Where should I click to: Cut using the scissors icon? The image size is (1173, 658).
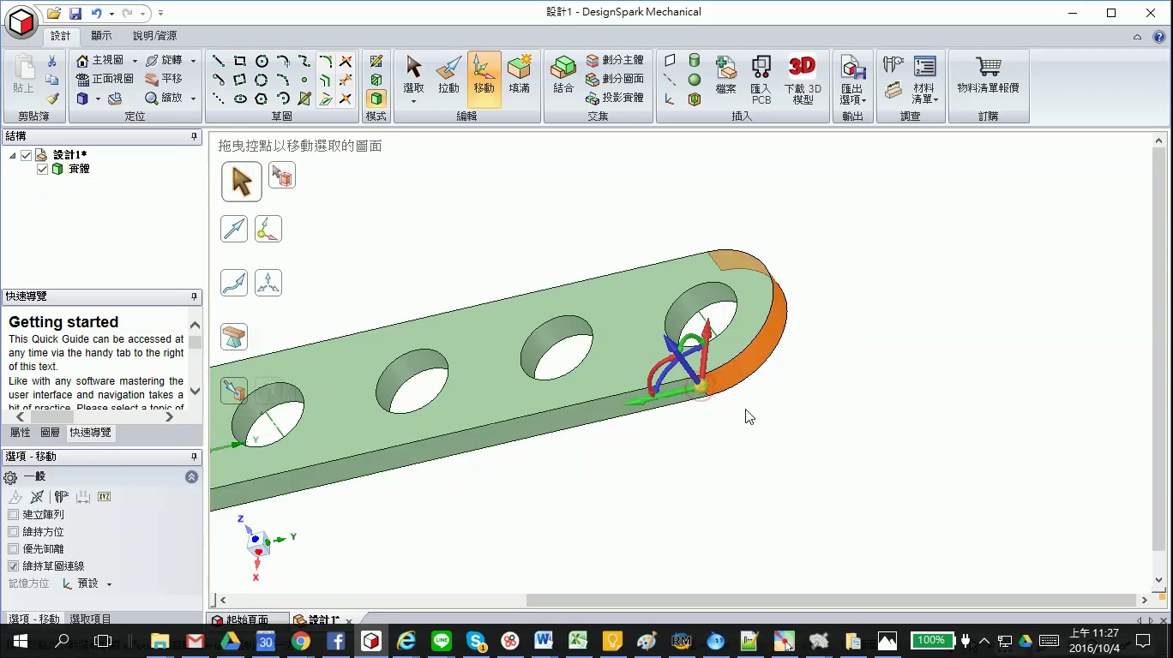(51, 61)
